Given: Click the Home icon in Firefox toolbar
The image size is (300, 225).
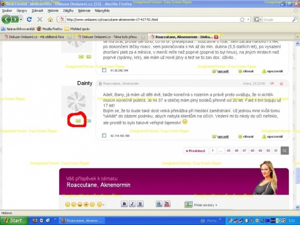Looking at the screenshot, I should click(50, 19).
